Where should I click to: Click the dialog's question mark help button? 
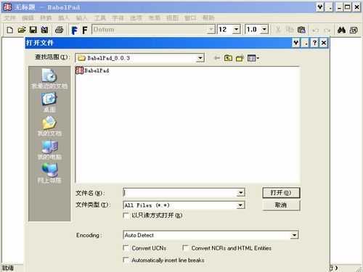[314, 43]
